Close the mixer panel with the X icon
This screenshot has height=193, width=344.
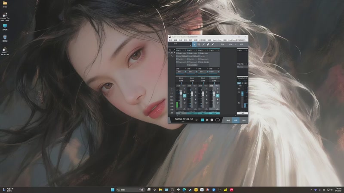coord(170,50)
